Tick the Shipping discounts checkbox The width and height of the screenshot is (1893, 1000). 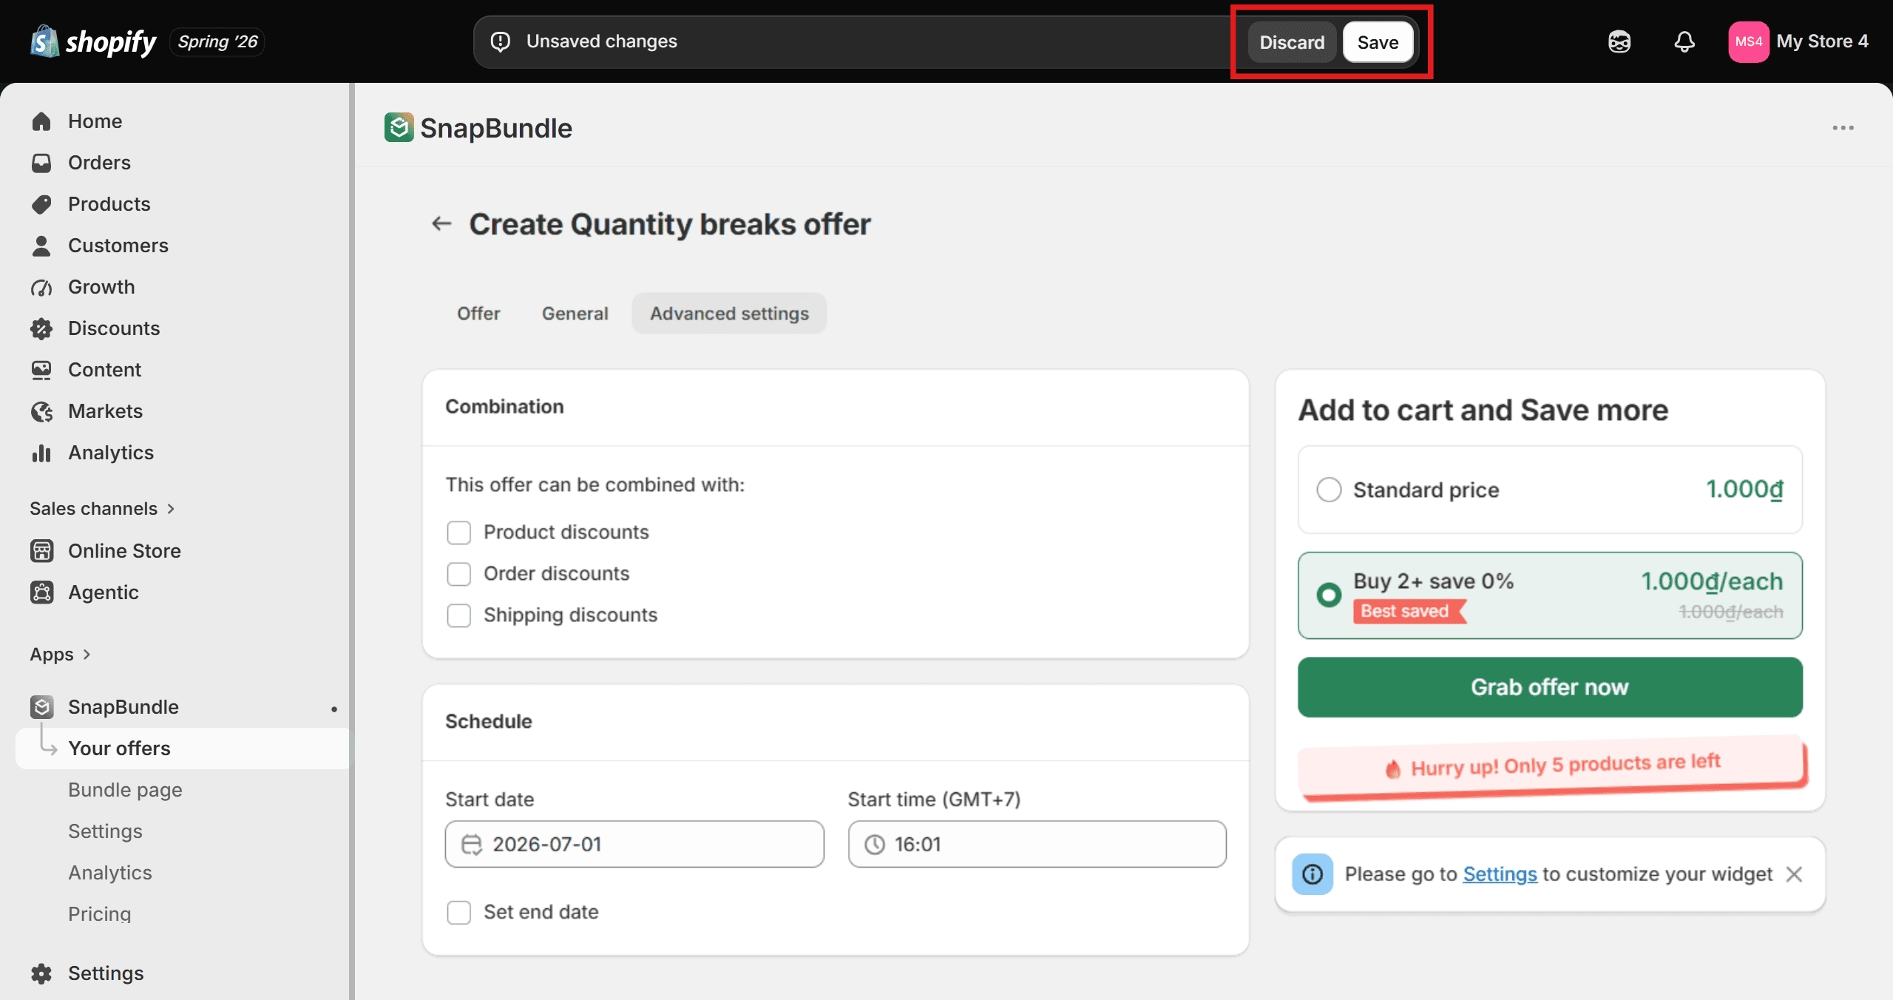(458, 615)
